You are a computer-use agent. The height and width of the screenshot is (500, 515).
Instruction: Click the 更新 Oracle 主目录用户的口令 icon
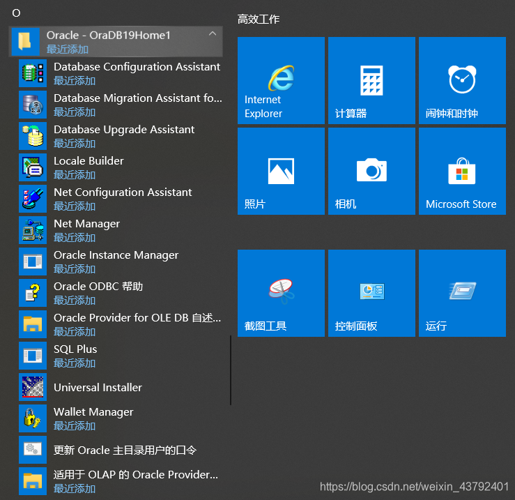tap(33, 450)
